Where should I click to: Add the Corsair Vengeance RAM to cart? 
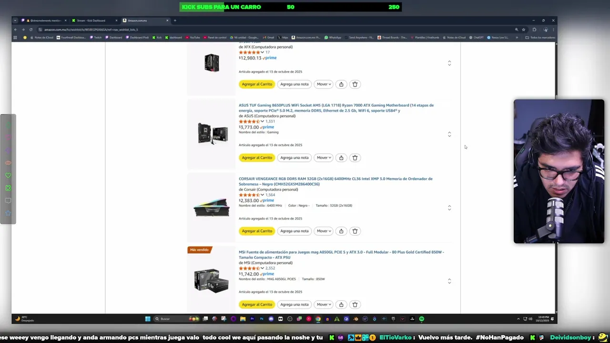(257, 231)
